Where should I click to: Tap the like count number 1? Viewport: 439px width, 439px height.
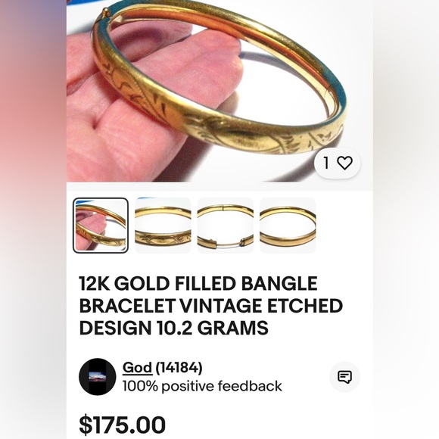(x=326, y=163)
